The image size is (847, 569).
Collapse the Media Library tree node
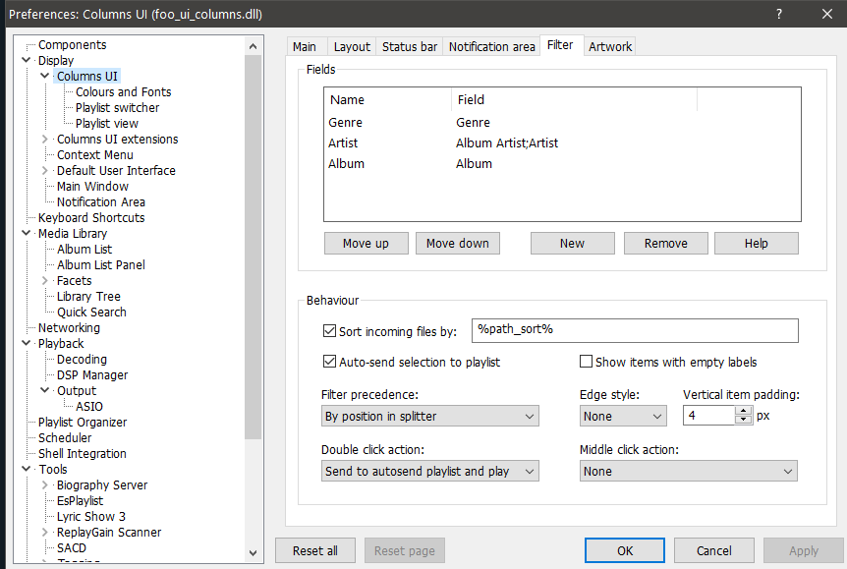[x=27, y=234]
